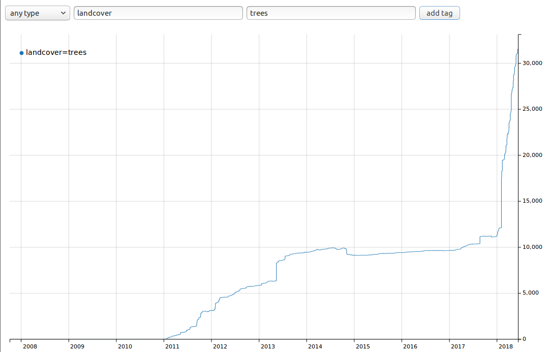This screenshot has width=550, height=352.
Task: Click the 2011 x-axis label
Action: pyautogui.click(x=172, y=346)
